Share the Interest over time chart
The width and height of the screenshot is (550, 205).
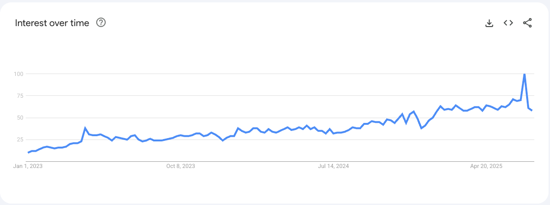click(527, 23)
